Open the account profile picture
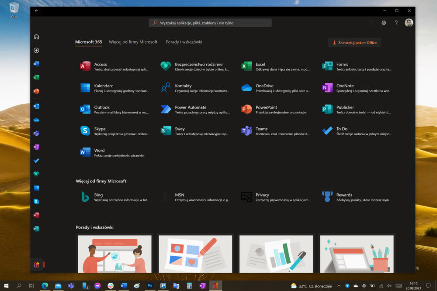 pos(409,23)
